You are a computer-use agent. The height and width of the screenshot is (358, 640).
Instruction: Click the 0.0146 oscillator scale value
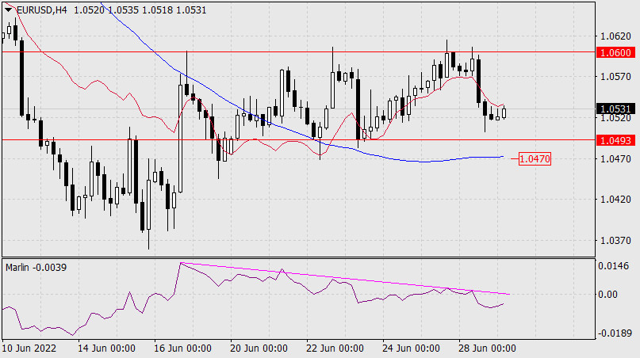click(614, 266)
